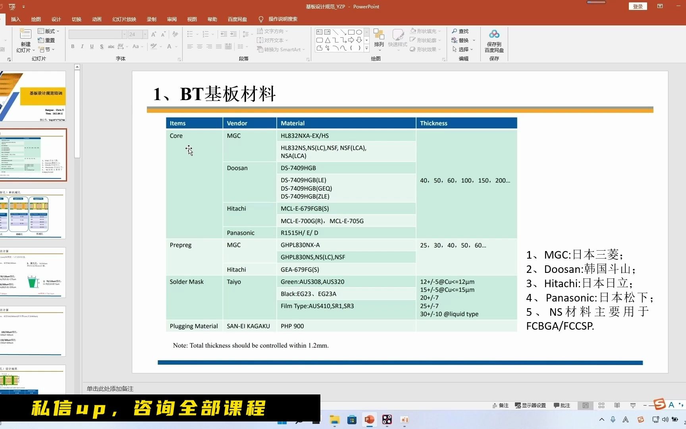Open the 动画 animations tab
This screenshot has height=429, width=686.
97,19
